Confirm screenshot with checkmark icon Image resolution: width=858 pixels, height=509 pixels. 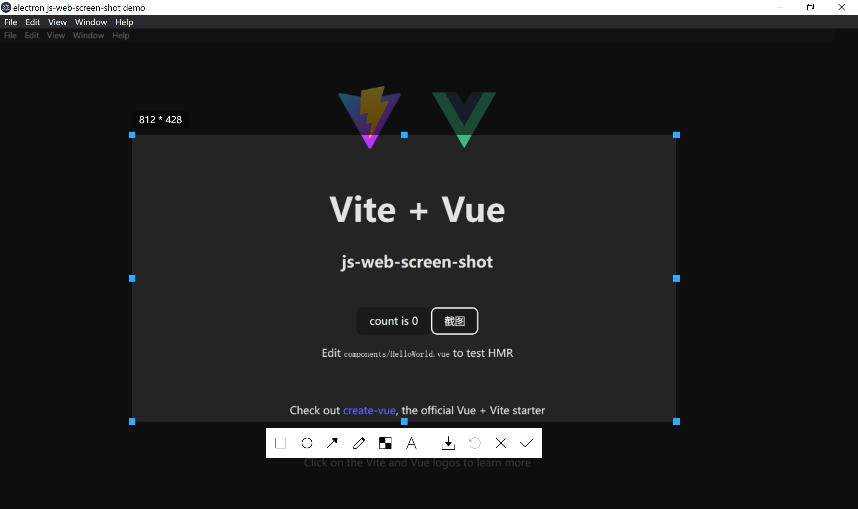point(527,443)
